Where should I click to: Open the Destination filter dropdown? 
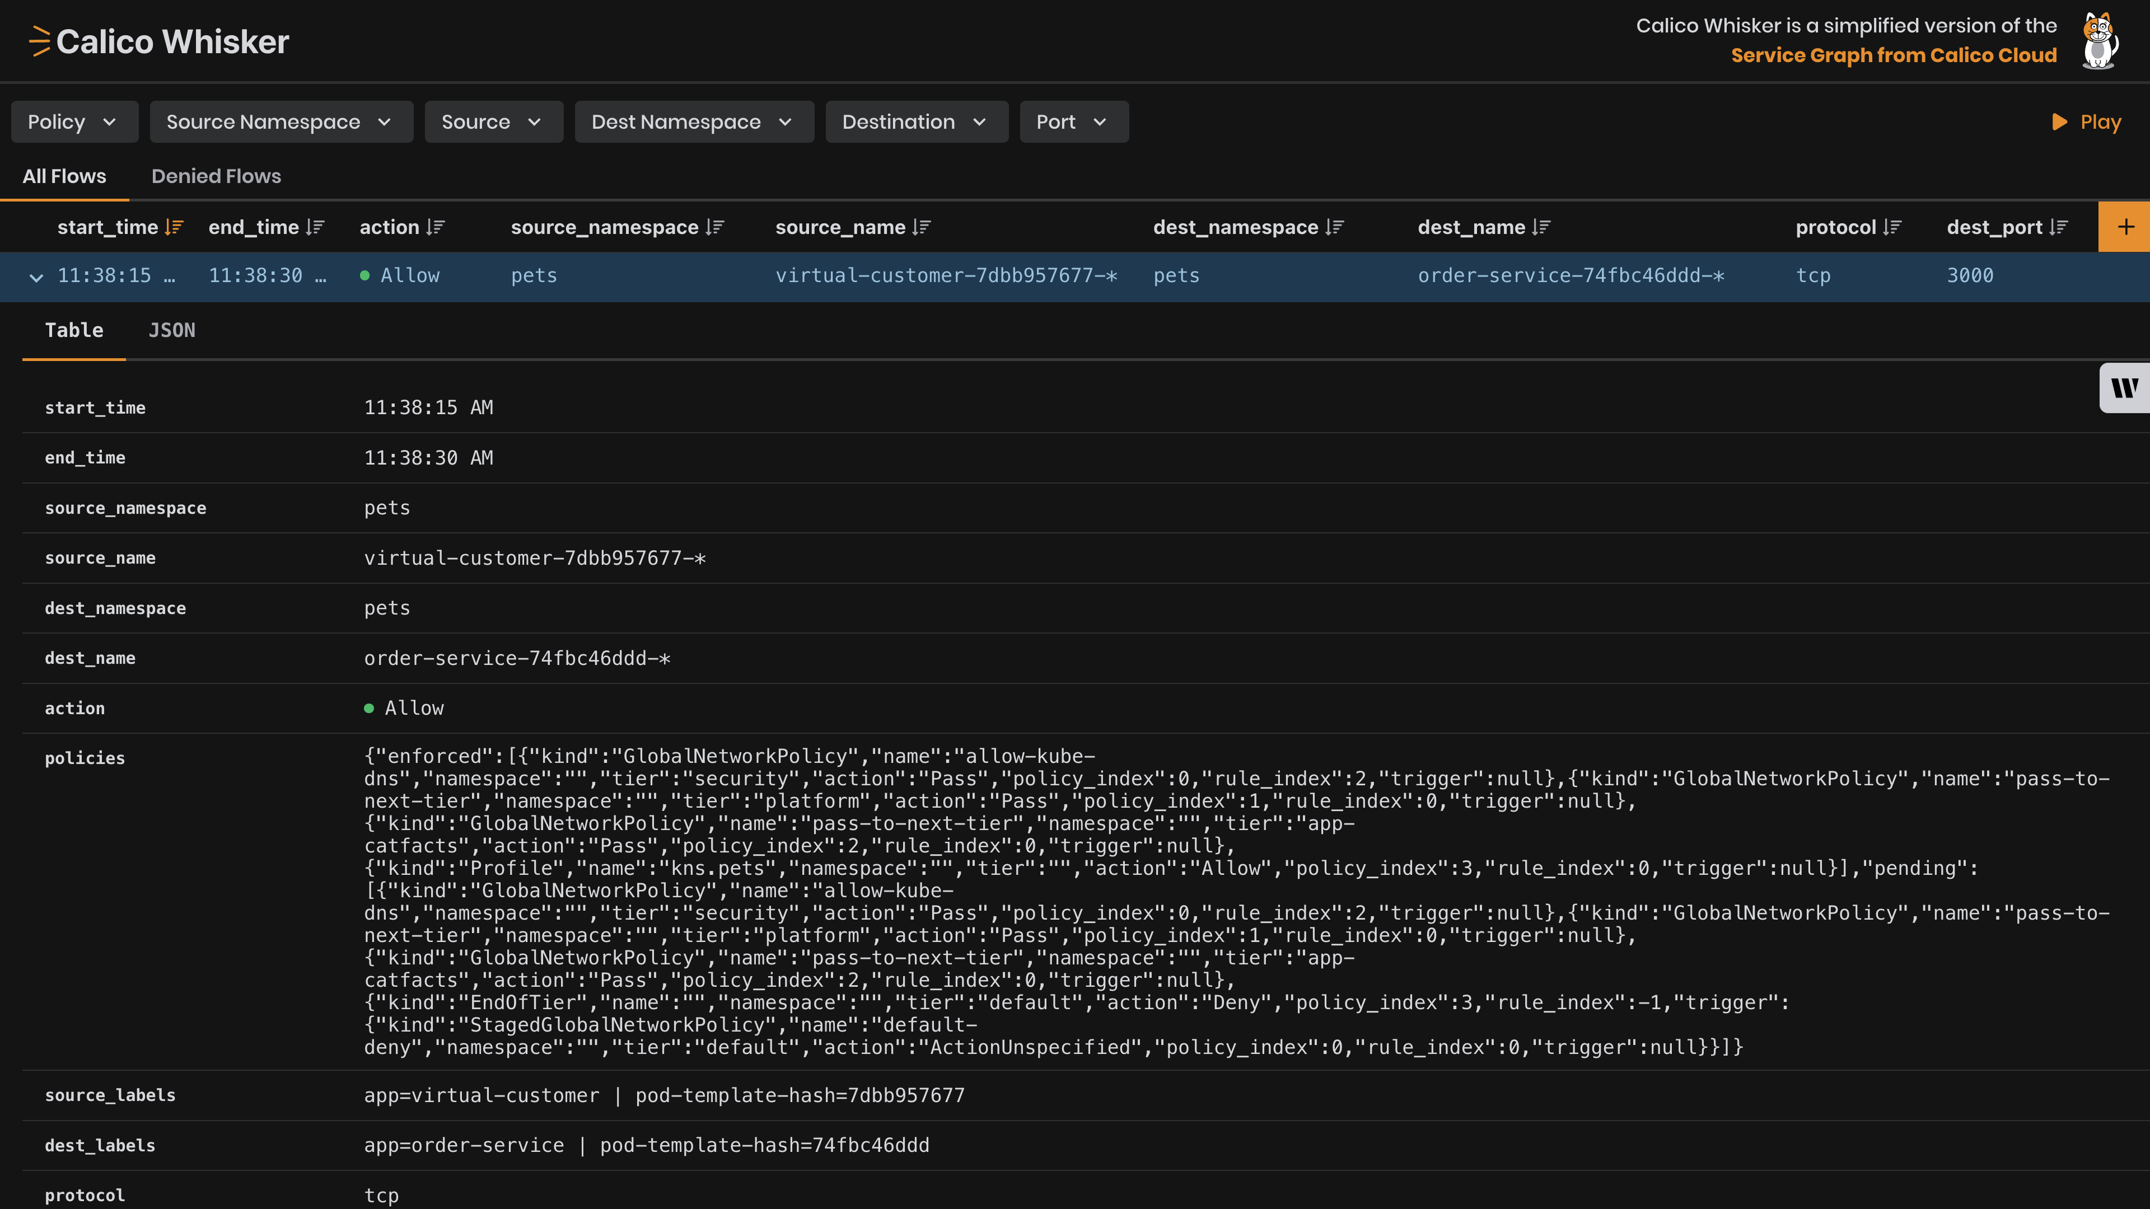pyautogui.click(x=917, y=122)
